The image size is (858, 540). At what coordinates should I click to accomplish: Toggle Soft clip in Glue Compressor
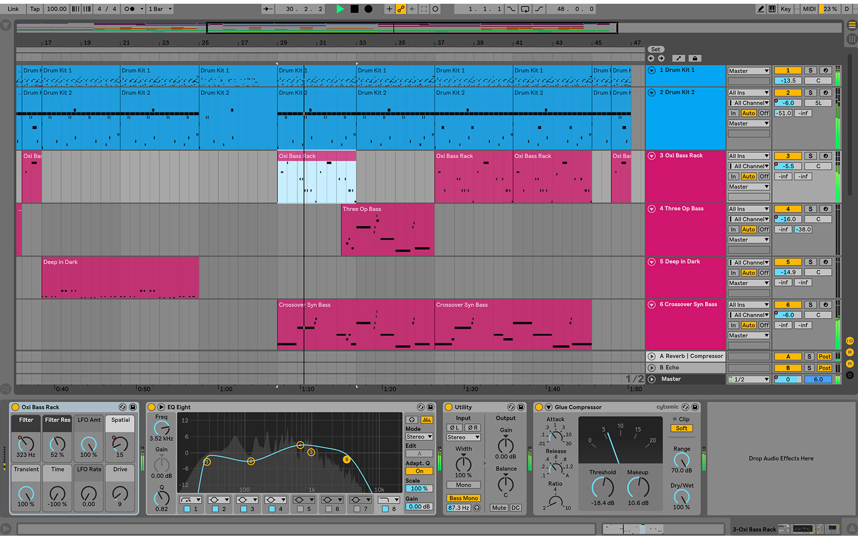pos(682,428)
